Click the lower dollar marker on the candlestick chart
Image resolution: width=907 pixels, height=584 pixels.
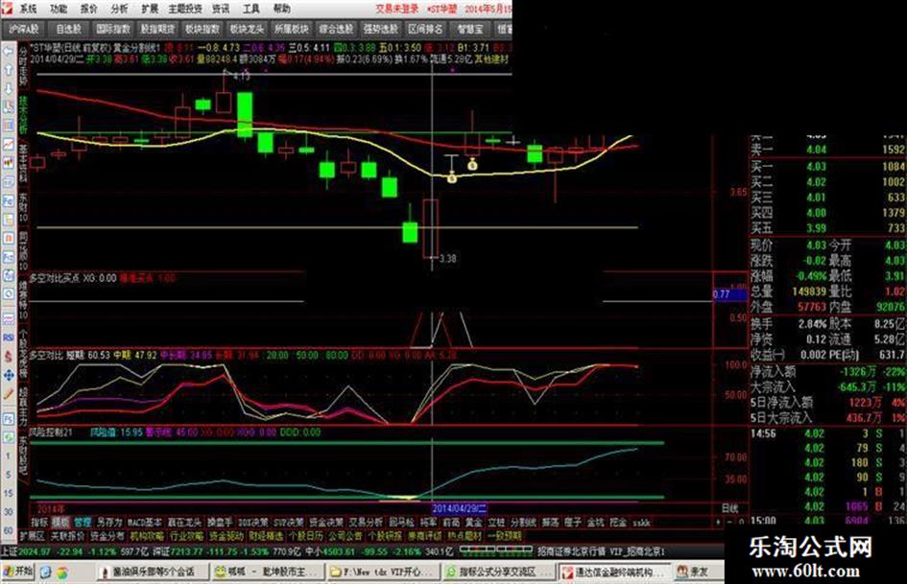tap(452, 178)
